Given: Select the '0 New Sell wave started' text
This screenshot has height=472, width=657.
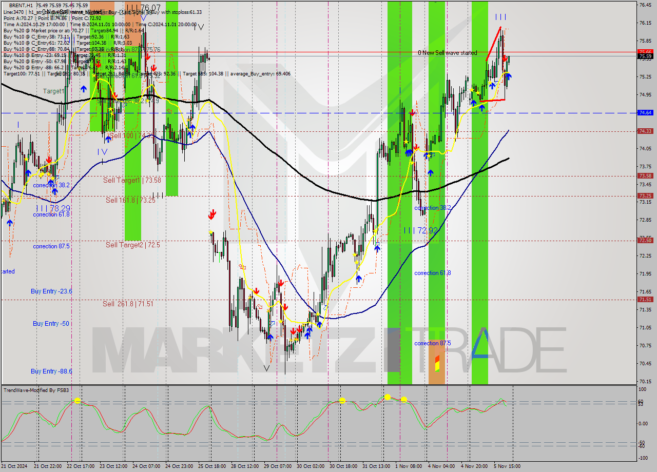Looking at the screenshot, I should point(447,53).
